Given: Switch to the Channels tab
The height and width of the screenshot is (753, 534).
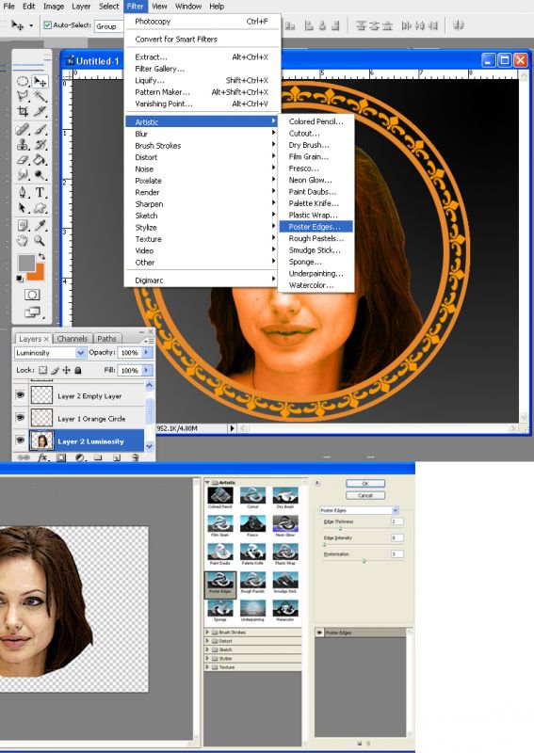Looking at the screenshot, I should click(73, 339).
